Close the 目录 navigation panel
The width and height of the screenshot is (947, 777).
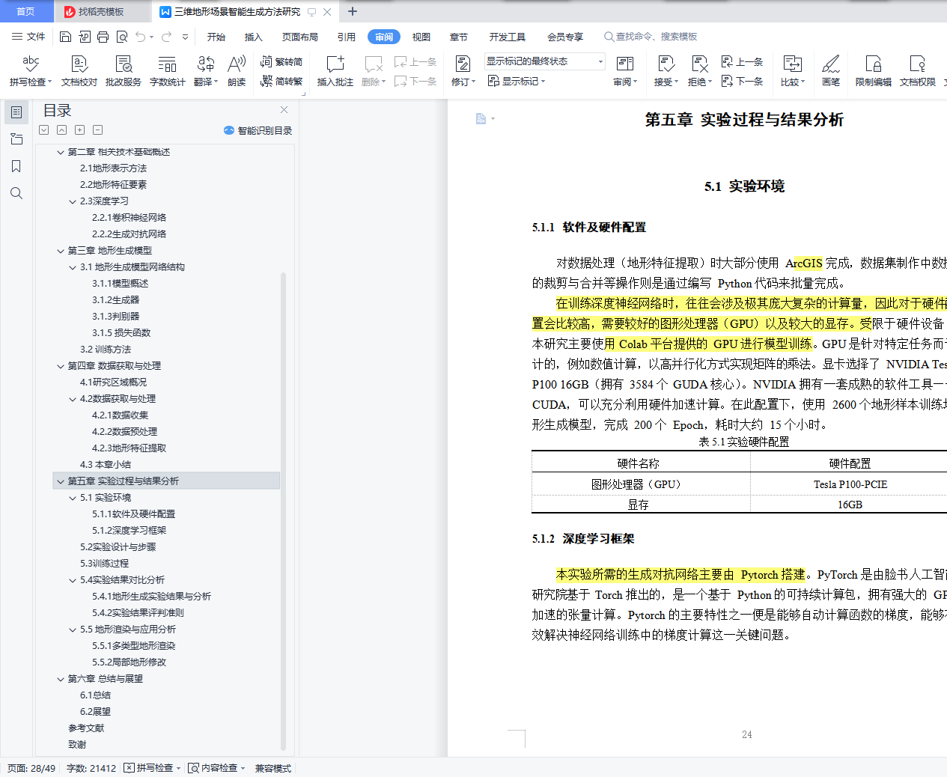(284, 110)
